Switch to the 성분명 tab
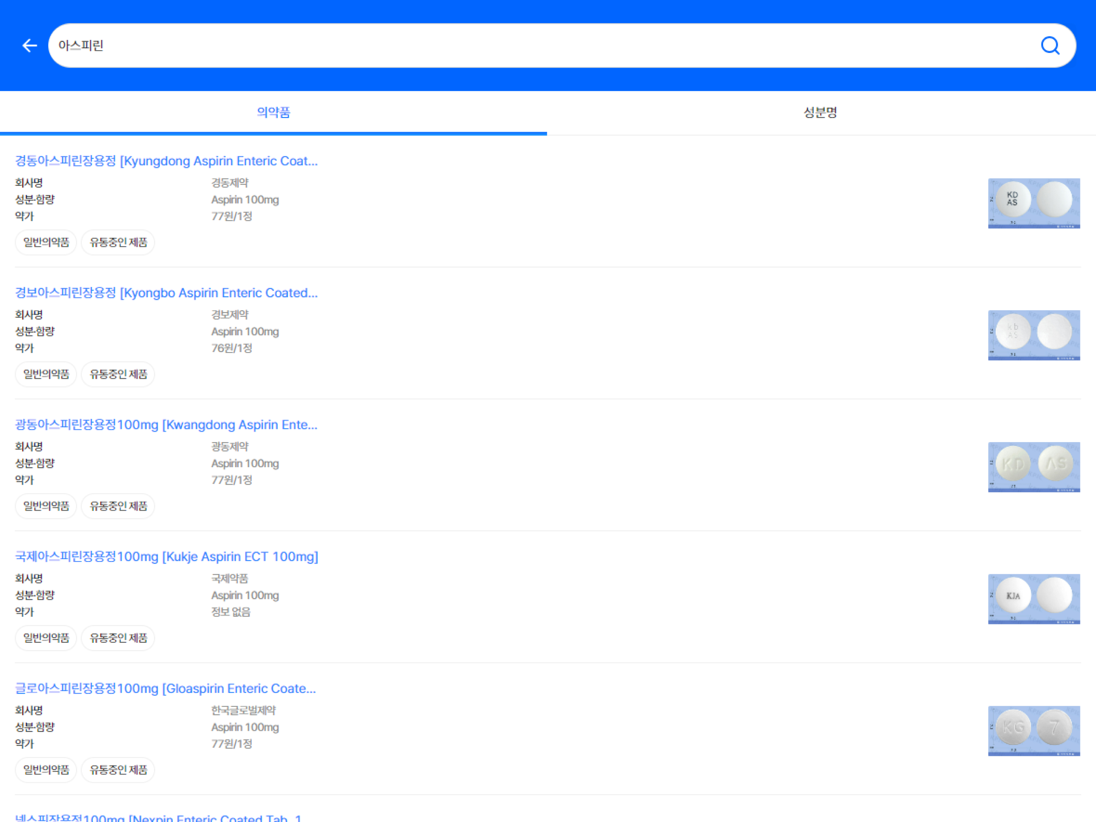1096x822 pixels. [820, 112]
